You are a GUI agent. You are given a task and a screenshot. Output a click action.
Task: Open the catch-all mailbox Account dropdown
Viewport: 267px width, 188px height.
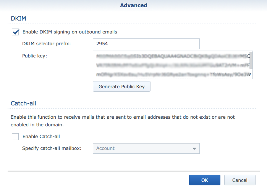click(143, 148)
